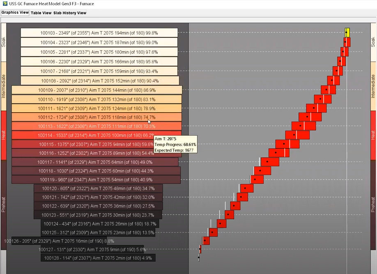This screenshot has width=377, height=274.
Task: Select slab 100103 bar at 2349°
Action: pyautogui.click(x=99, y=33)
